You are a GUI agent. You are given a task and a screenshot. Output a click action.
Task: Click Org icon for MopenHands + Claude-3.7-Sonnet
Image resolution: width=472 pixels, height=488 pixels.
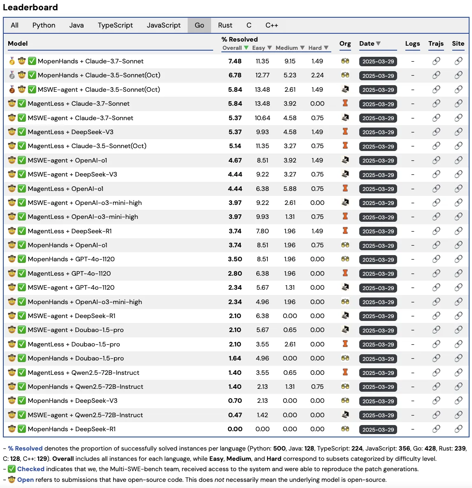click(x=345, y=61)
